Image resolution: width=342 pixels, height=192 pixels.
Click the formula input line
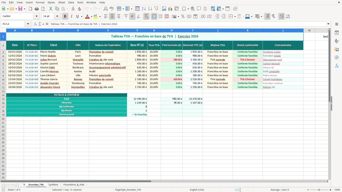(188, 24)
